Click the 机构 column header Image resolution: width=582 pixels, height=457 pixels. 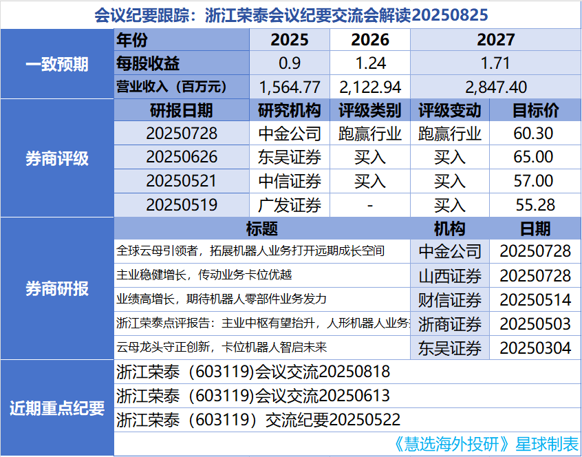(449, 228)
